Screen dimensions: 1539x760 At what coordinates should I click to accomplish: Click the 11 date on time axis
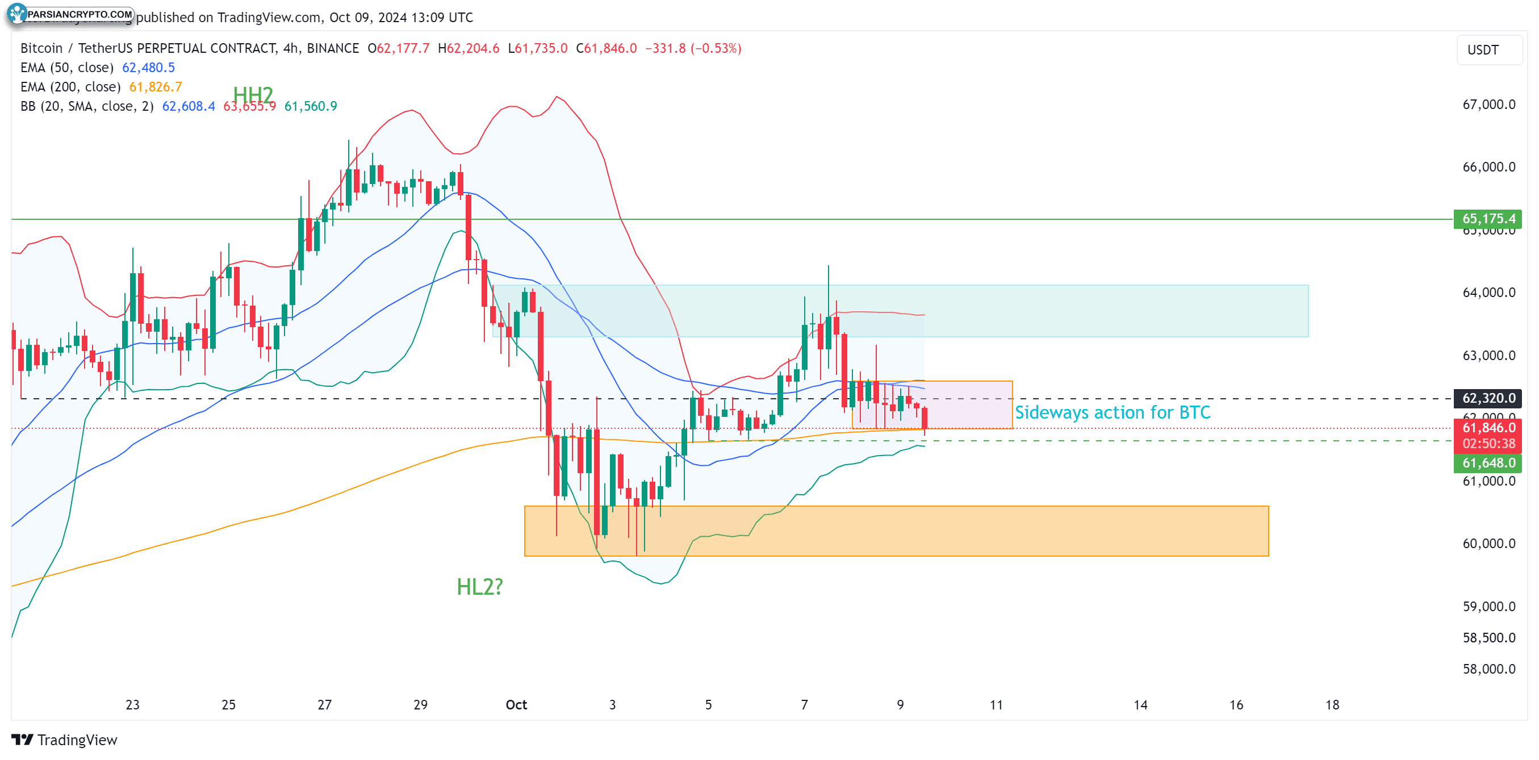click(x=996, y=704)
